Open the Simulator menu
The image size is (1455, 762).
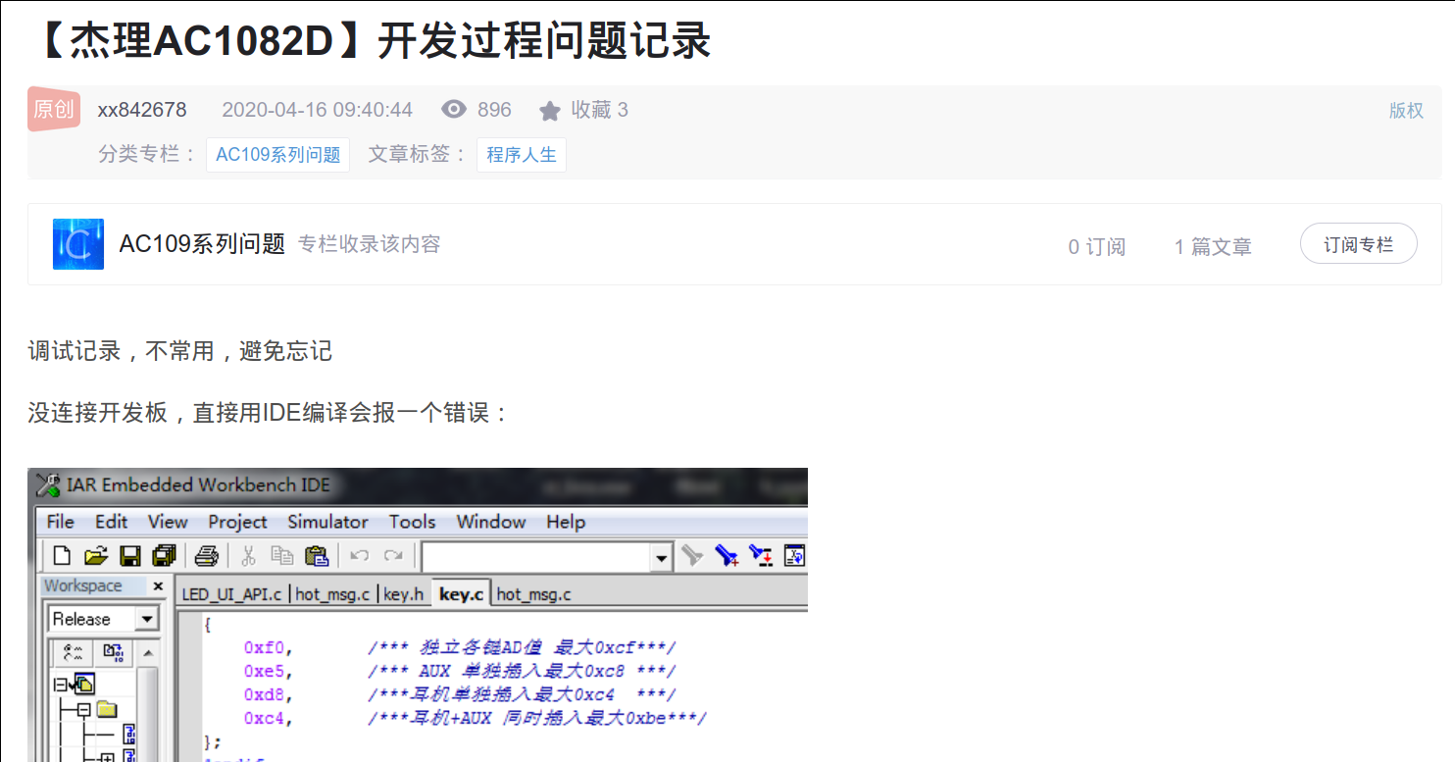pyautogui.click(x=327, y=522)
